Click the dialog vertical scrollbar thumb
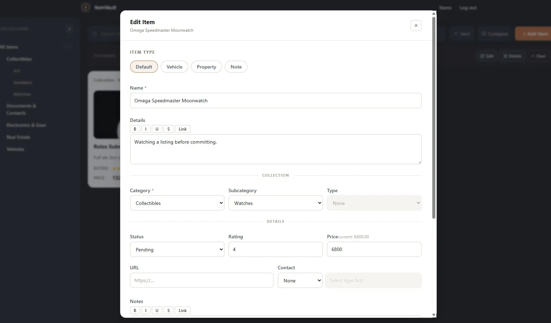This screenshot has height=323, width=551. coord(434,118)
